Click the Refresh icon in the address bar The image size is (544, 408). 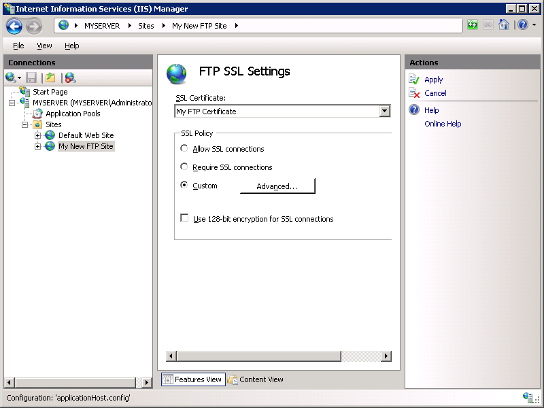471,24
